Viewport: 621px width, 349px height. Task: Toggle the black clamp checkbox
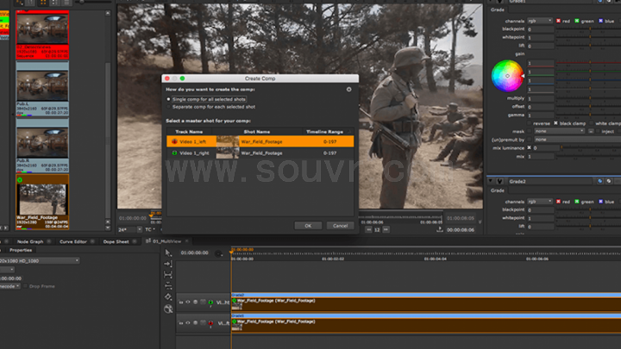555,123
